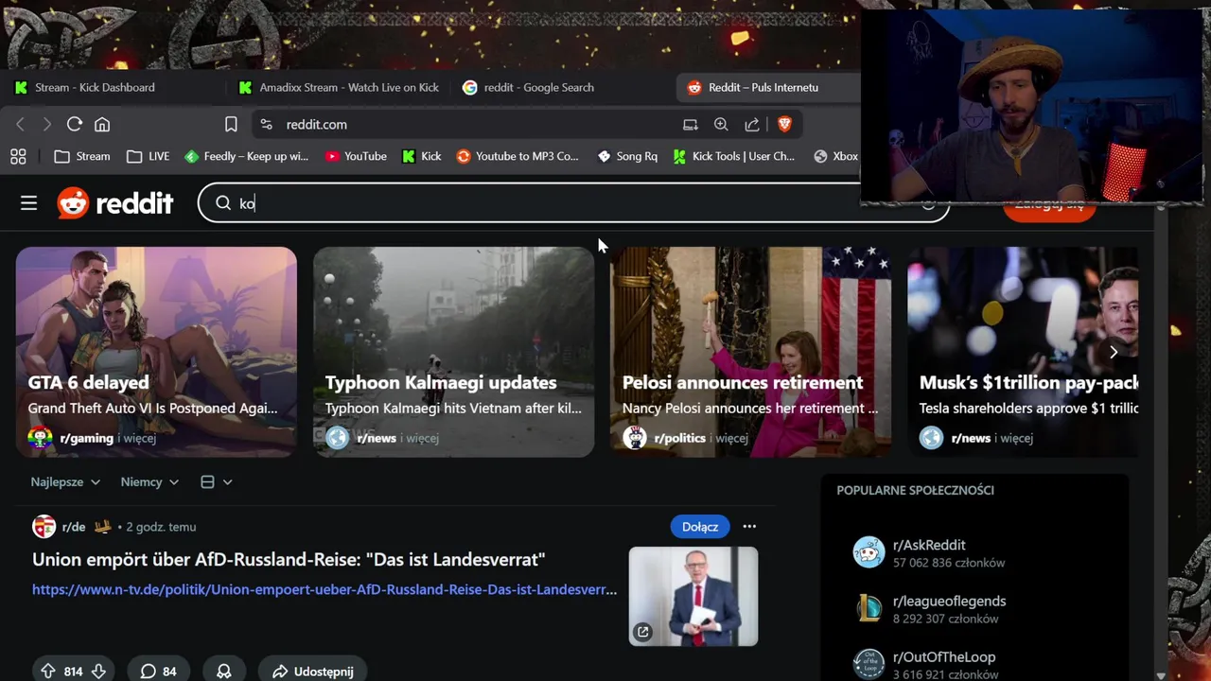
Task: Open the Song Rq bookmark
Action: [x=627, y=156]
